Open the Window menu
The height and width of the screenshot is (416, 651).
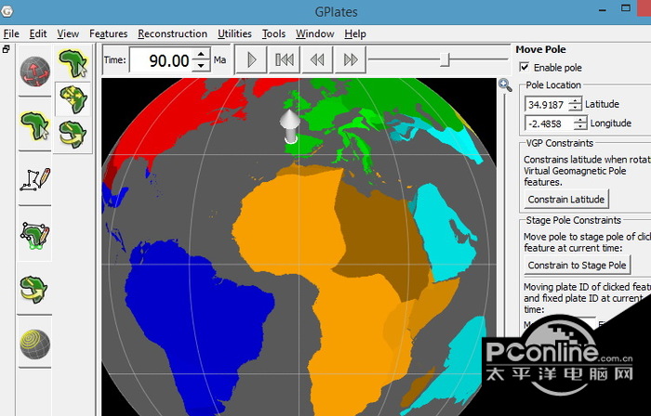(315, 33)
